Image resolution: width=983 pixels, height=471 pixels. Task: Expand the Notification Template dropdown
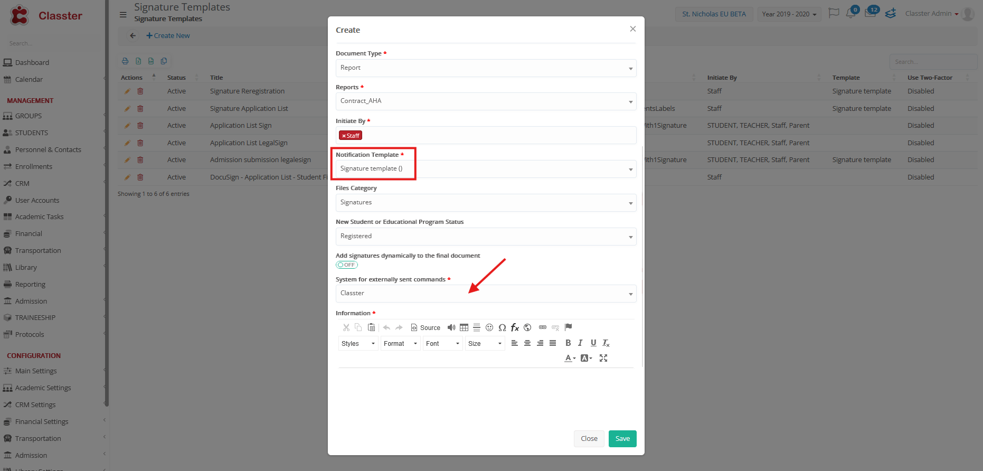tap(486, 169)
